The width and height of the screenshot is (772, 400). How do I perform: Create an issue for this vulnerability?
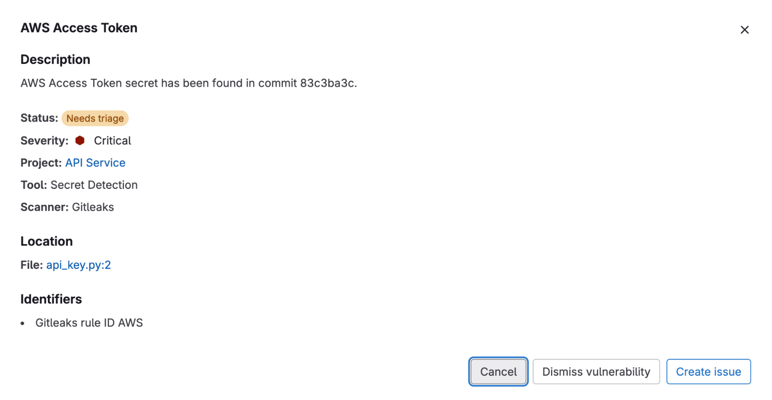[708, 371]
